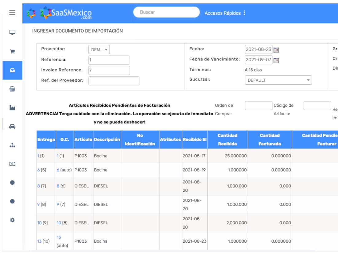Open Entrega link 6
338x254 pixels.
[38, 170]
